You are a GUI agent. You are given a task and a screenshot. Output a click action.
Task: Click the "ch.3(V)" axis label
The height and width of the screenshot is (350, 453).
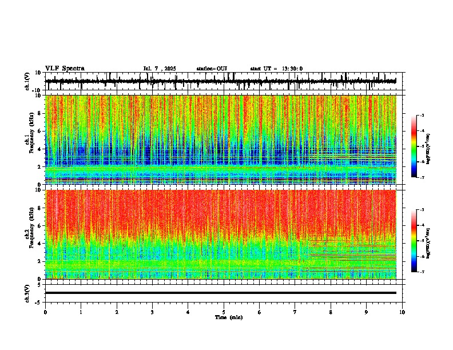pos(27,294)
